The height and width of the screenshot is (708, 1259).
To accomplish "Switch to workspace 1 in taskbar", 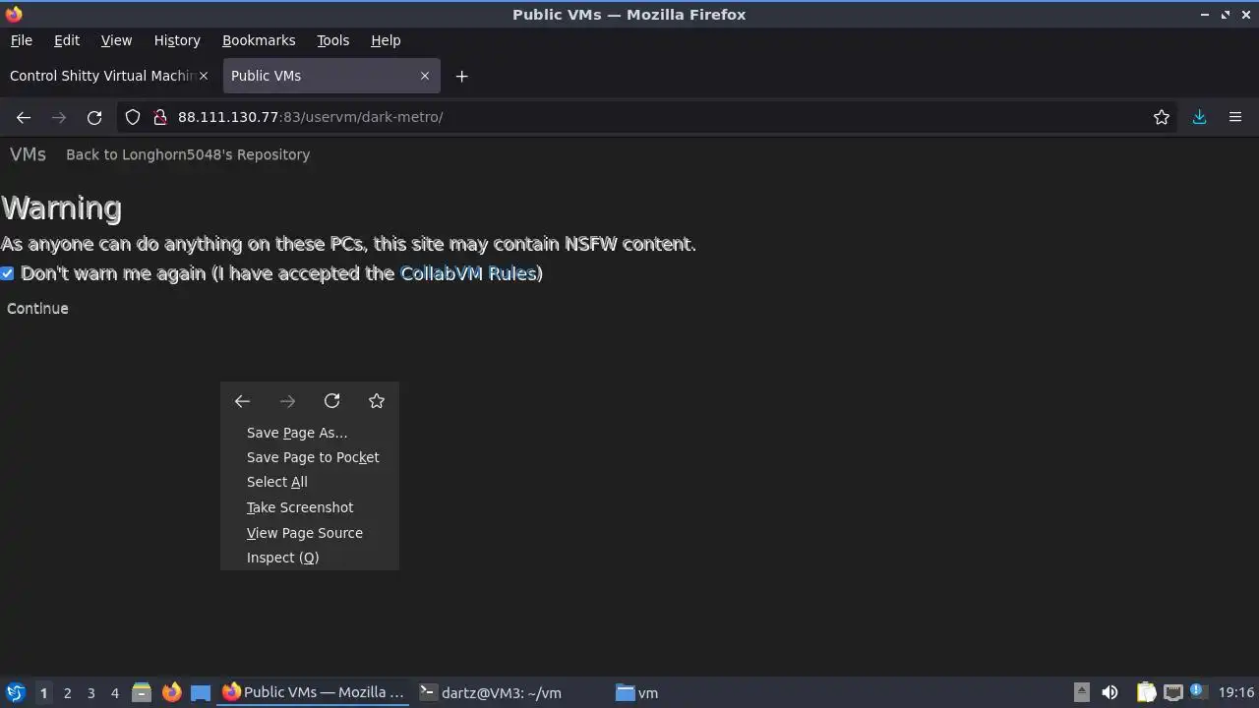I will 43,693.
